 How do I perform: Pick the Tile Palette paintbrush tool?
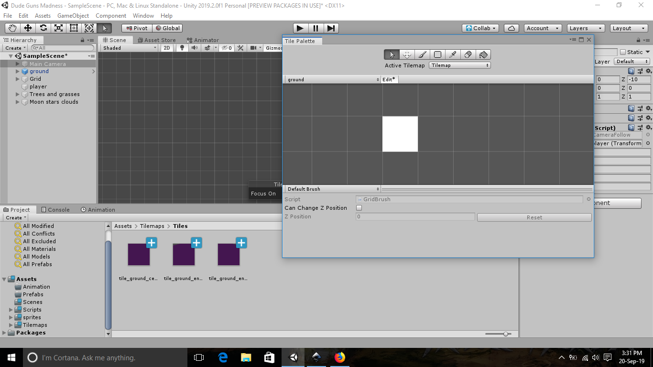422,54
